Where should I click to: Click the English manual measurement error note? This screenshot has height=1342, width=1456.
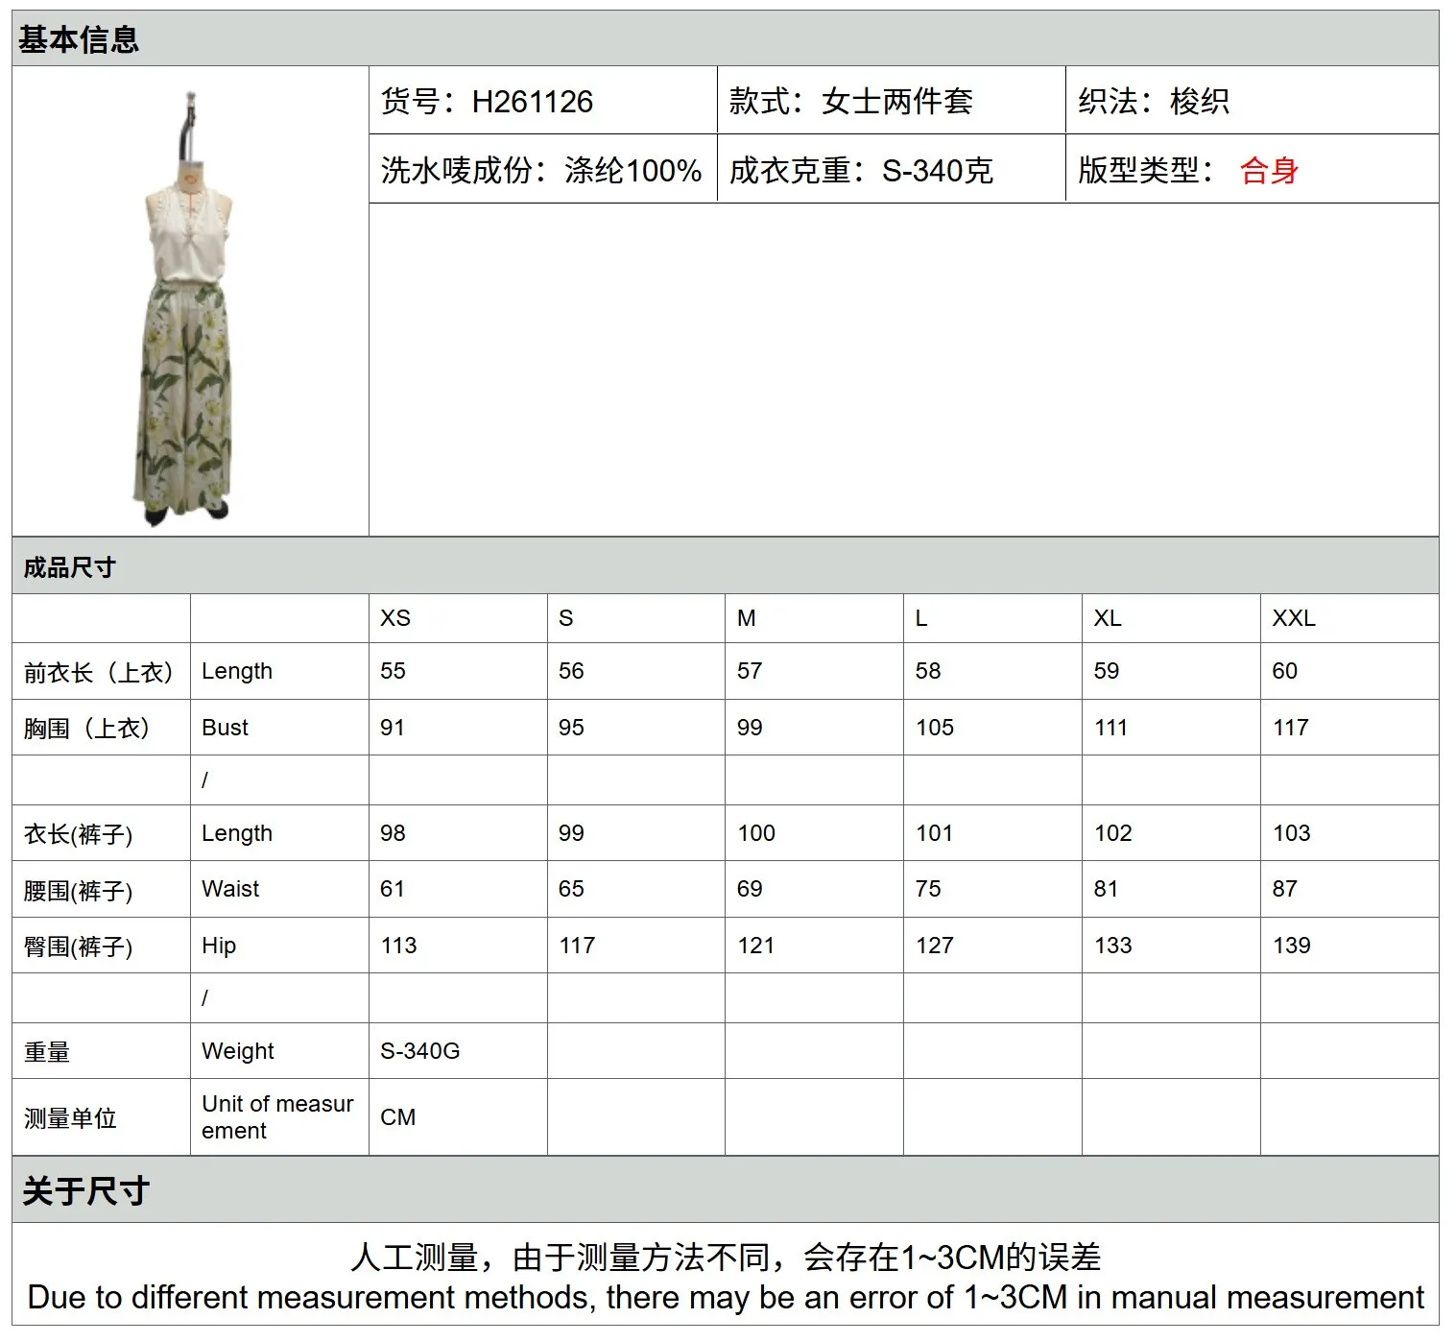click(726, 1298)
